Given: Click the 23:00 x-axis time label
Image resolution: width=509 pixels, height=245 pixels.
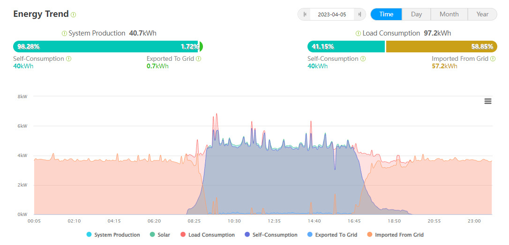Looking at the screenshot, I should pos(474,221).
